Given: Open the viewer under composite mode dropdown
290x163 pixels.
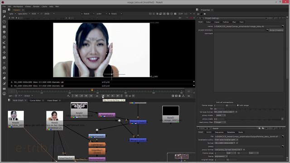Looking at the screenshot, I should click(101, 14).
